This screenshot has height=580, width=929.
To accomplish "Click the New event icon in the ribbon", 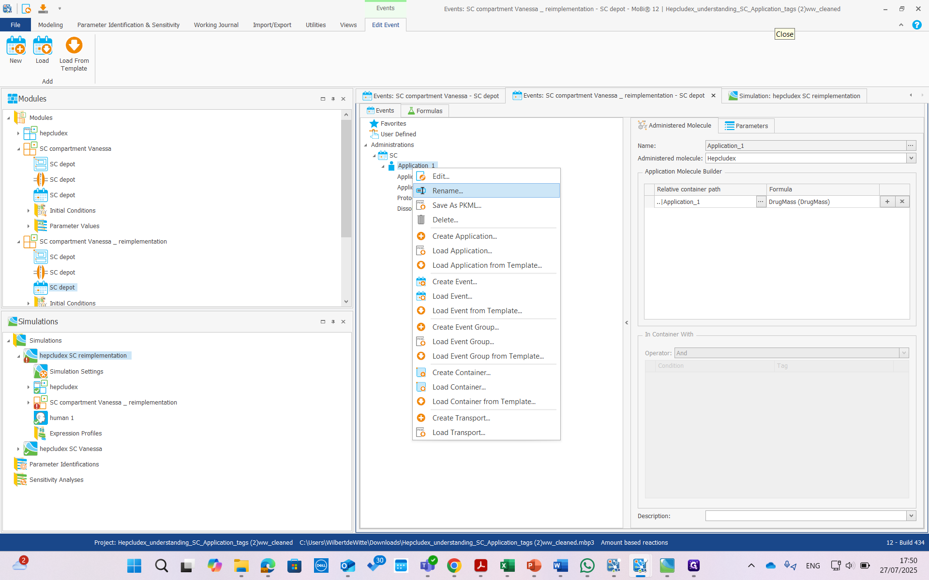I will 15,46.
